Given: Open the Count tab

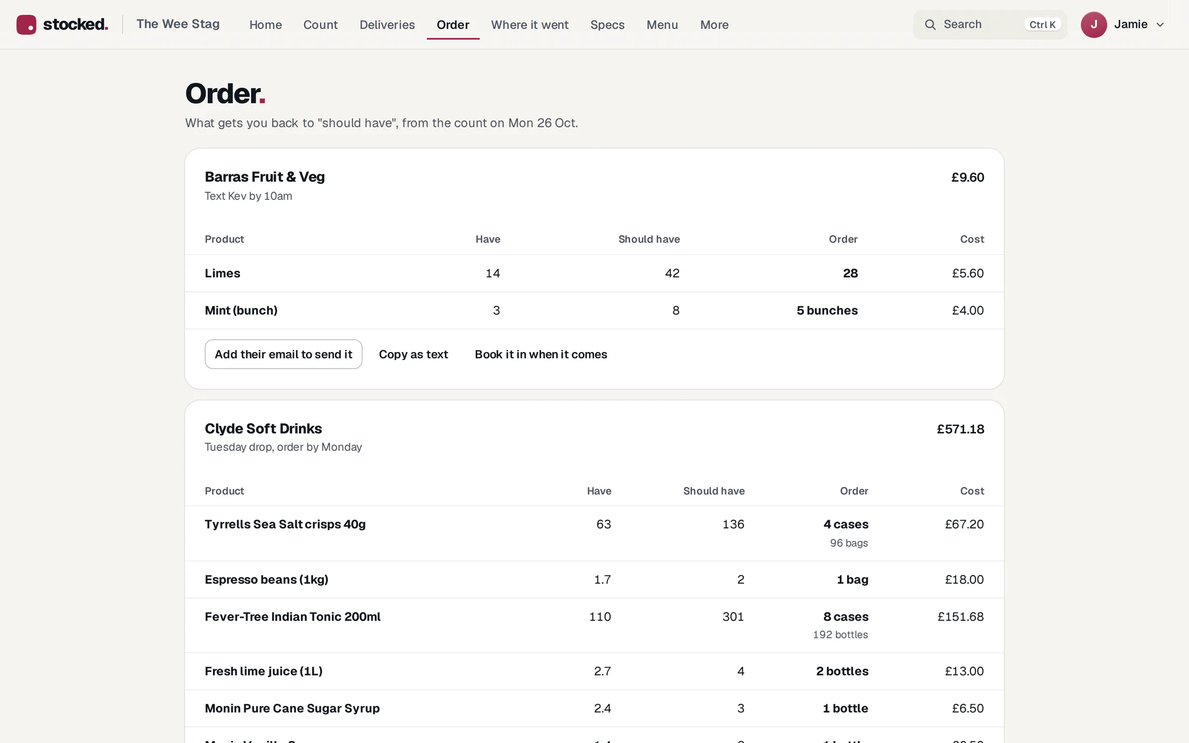Looking at the screenshot, I should (x=321, y=24).
